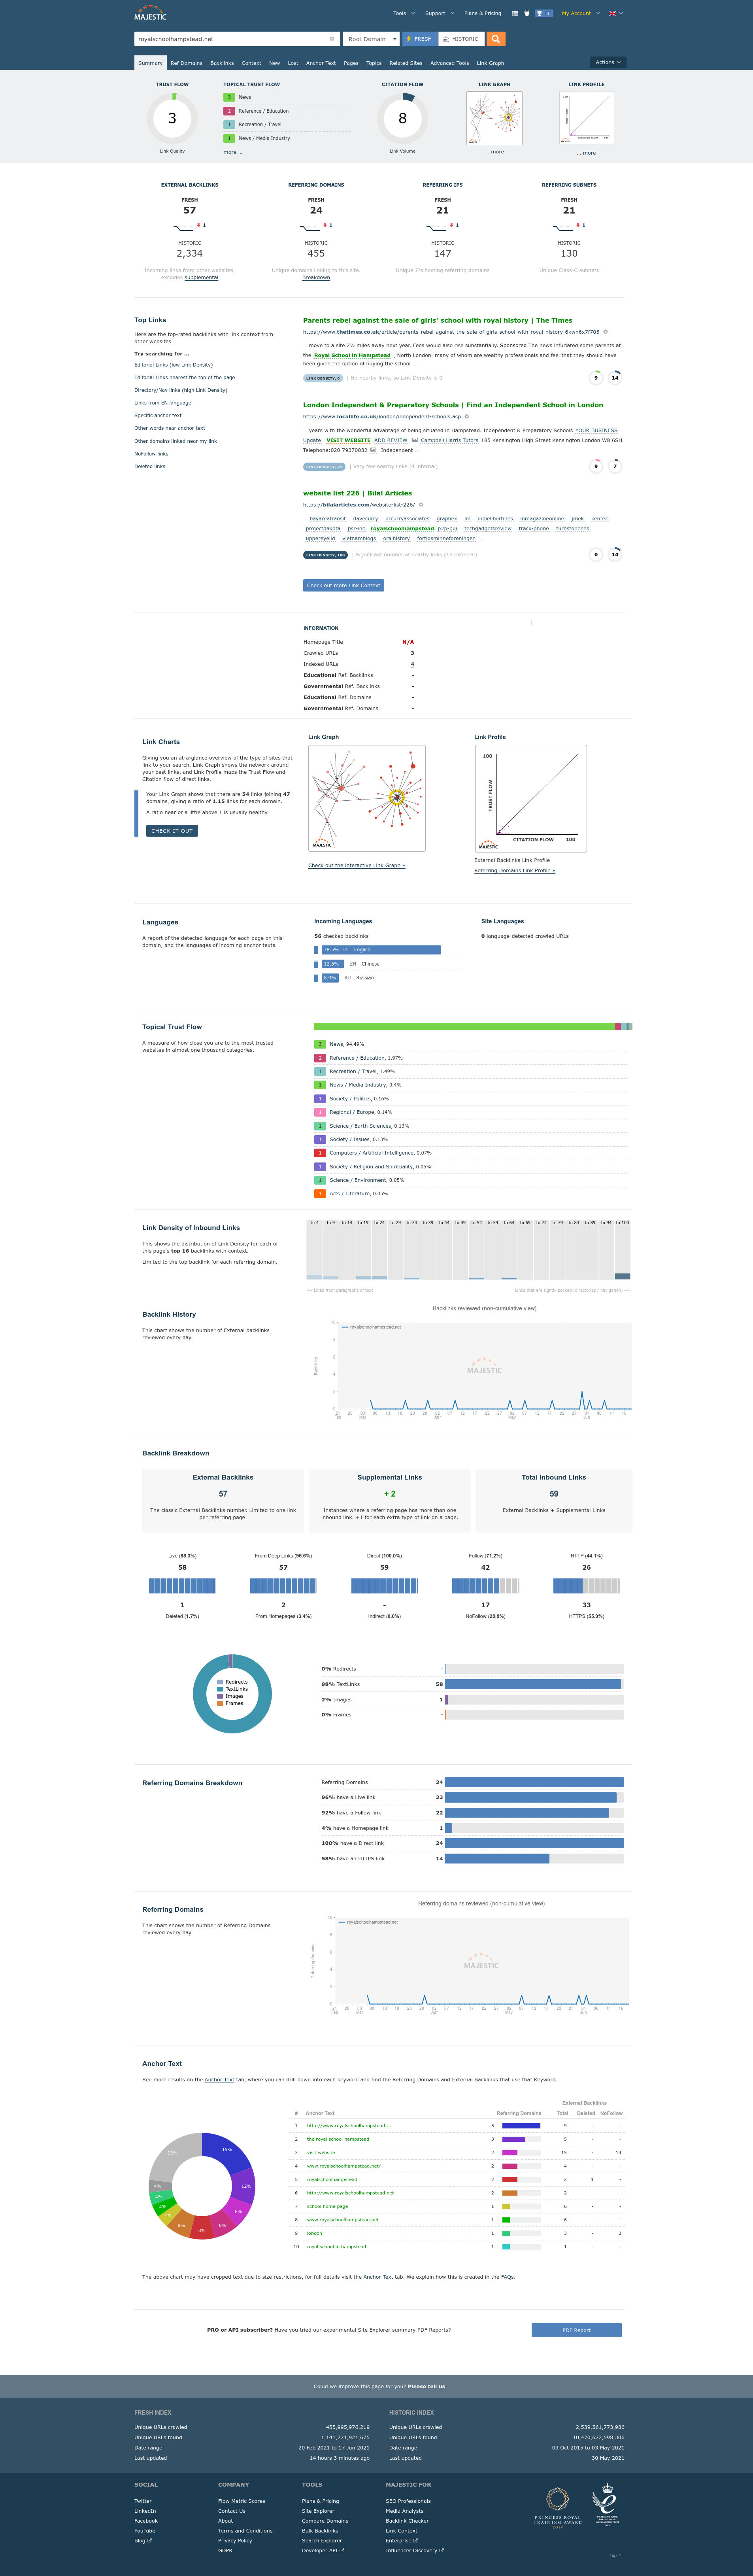This screenshot has width=753, height=2576.
Task: Switch to the HISTORIC index
Action: coord(461,39)
